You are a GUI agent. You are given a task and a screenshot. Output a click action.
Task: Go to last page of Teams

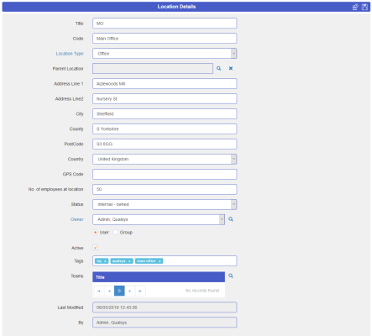(140, 291)
